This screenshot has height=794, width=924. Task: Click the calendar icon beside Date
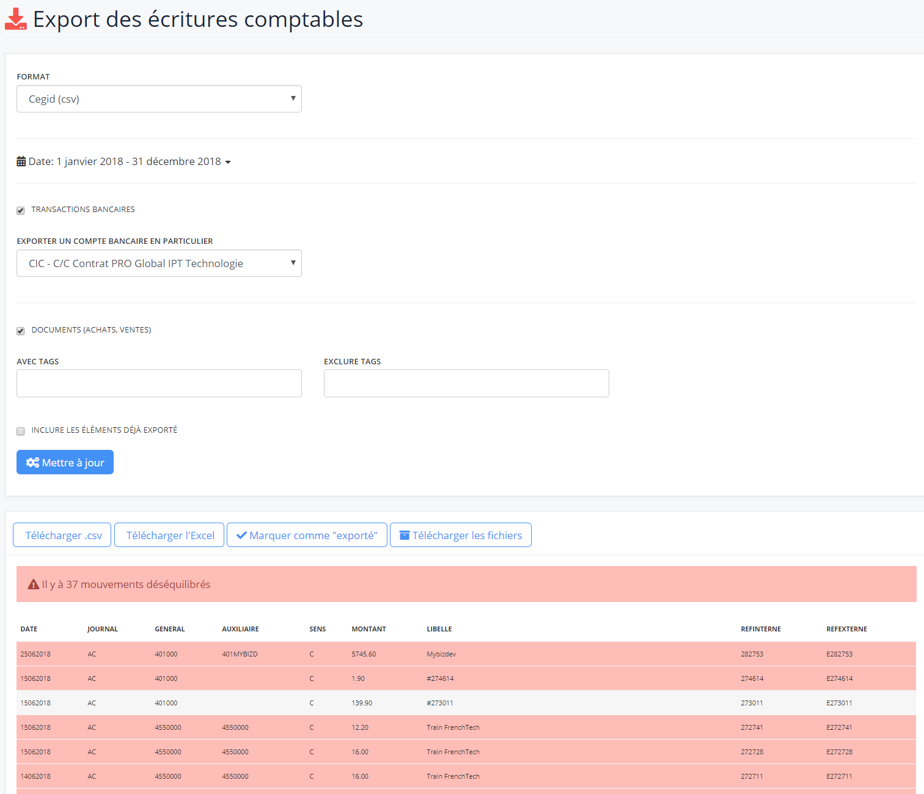point(21,161)
